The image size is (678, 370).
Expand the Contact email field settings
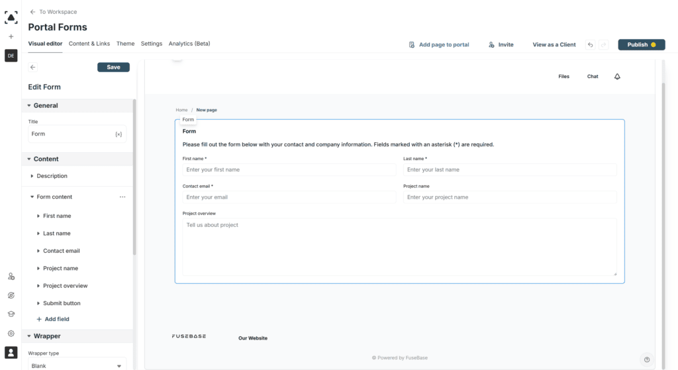[38, 251]
